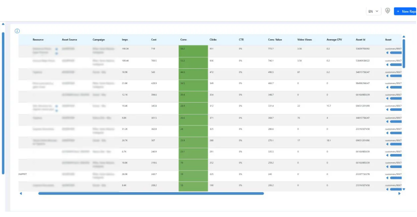Click the page vertical scrollbar on left edge
The image size is (417, 217).
[x=3, y=103]
